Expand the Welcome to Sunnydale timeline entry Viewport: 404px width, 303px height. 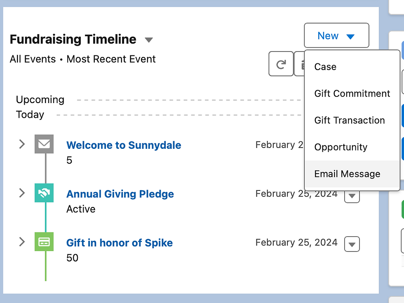(22, 144)
